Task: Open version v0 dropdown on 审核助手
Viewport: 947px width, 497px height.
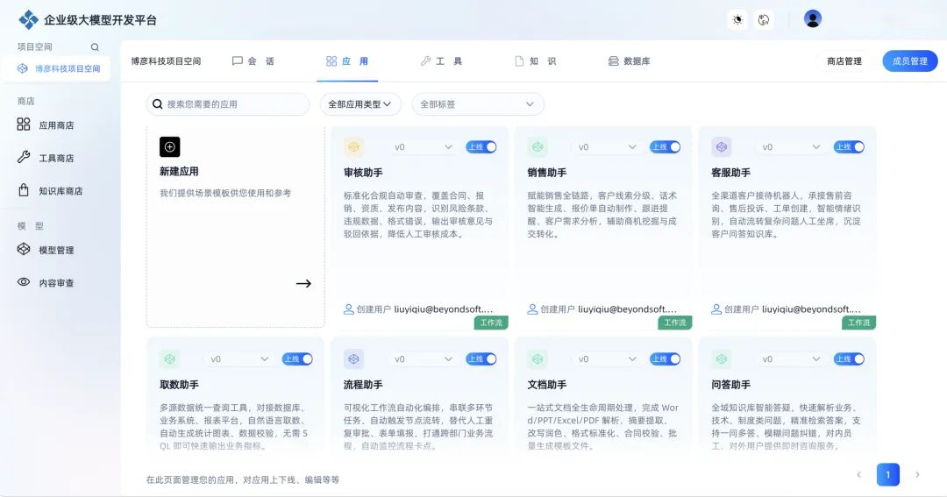Action: (x=423, y=146)
